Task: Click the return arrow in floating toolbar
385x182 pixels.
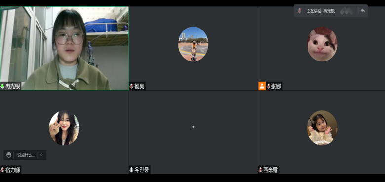Action: pos(363,11)
